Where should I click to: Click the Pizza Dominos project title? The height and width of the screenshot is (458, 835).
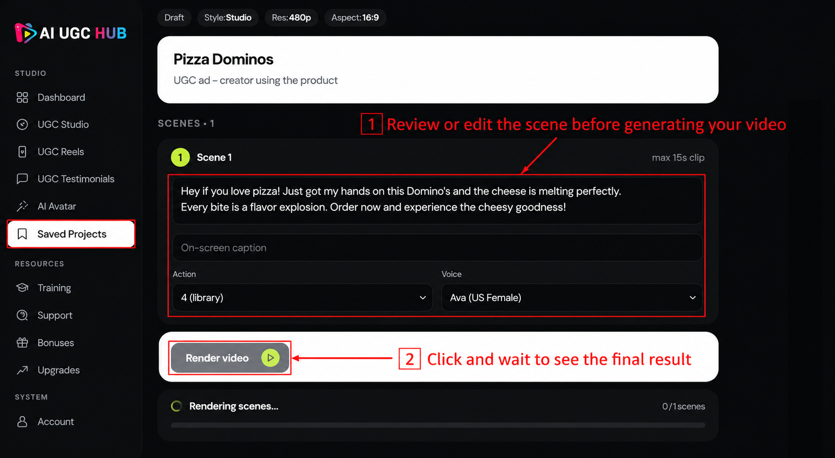tap(223, 59)
